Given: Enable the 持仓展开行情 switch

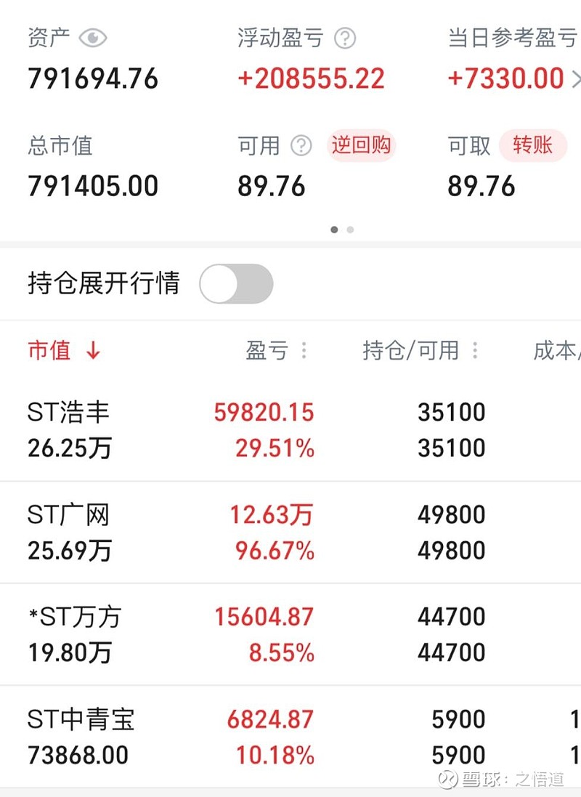Looking at the screenshot, I should (x=236, y=283).
